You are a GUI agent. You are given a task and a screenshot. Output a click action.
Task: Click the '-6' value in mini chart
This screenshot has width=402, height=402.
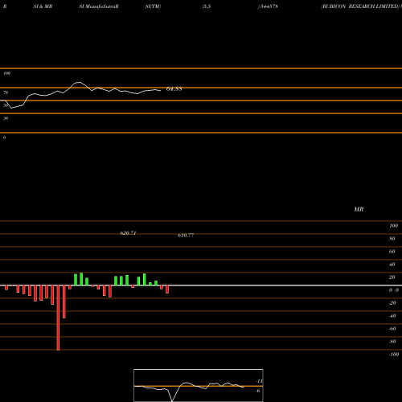(x=258, y=391)
